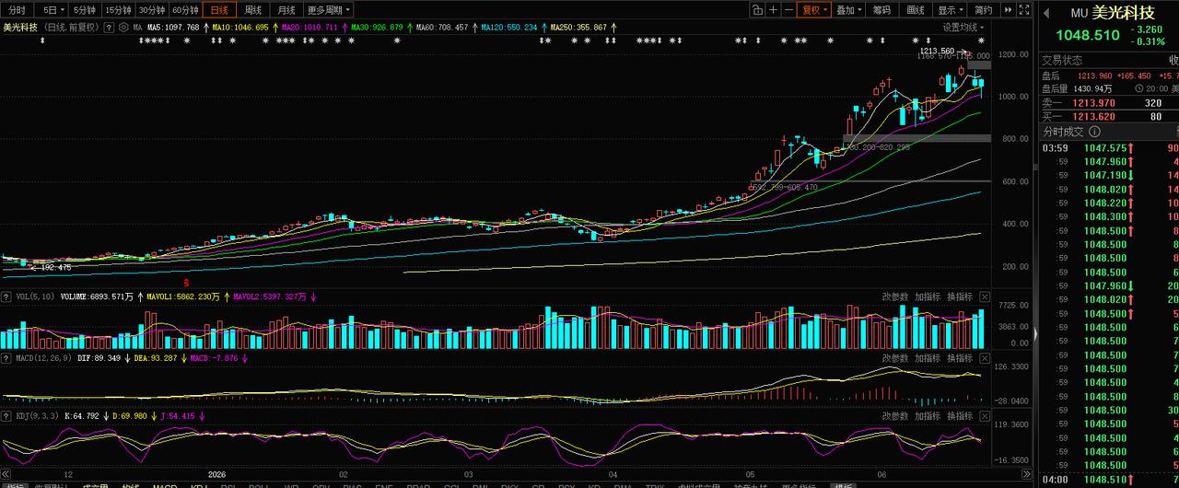The image size is (1179, 488).
Task: Click 换指标 in the VOL panel
Action: pos(960,297)
